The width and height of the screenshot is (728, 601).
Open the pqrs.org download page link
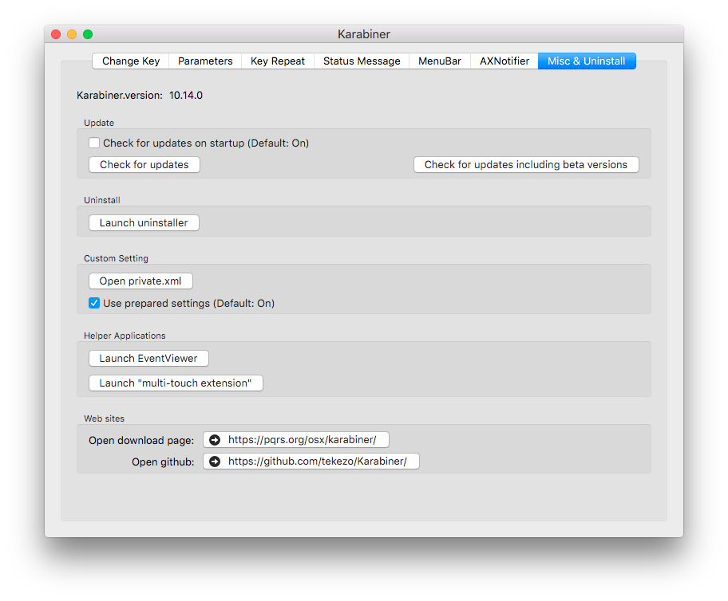[x=295, y=440]
